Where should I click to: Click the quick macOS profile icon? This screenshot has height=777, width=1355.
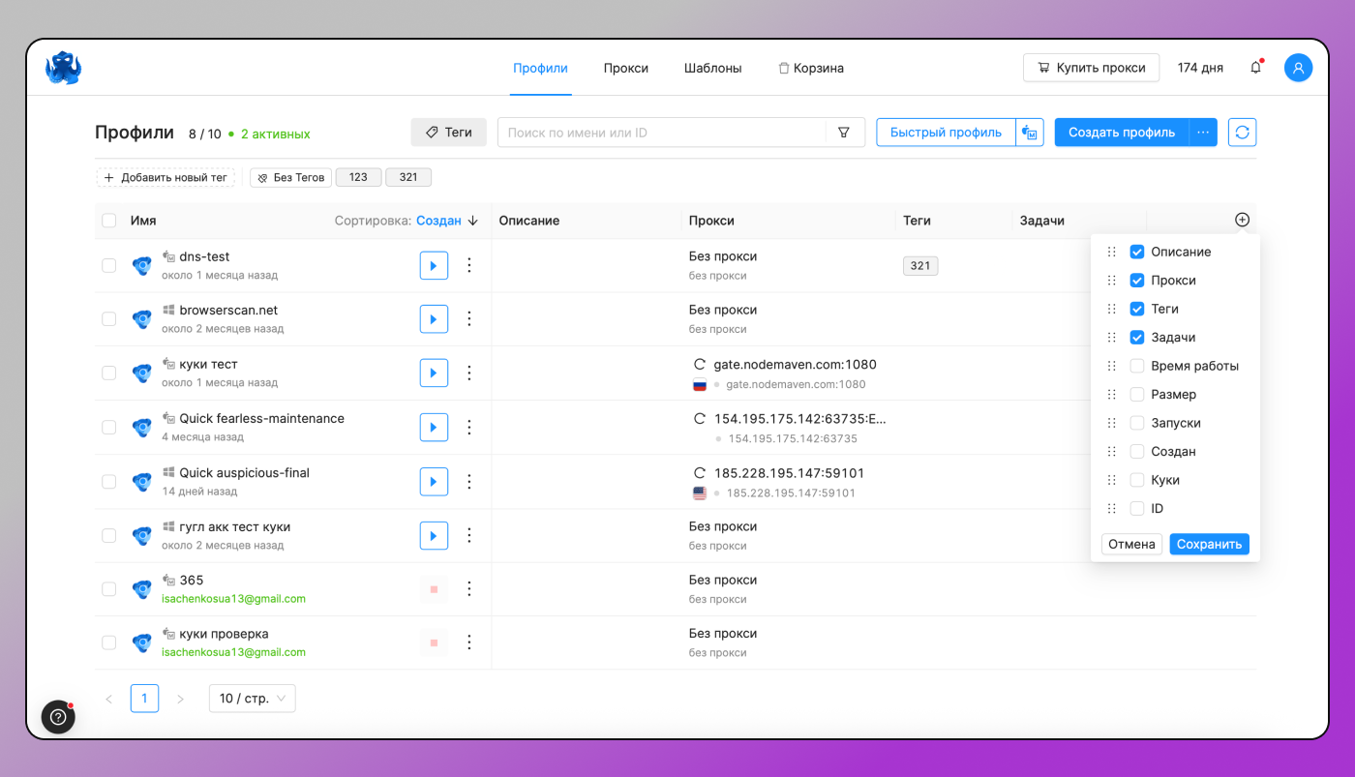point(1029,132)
